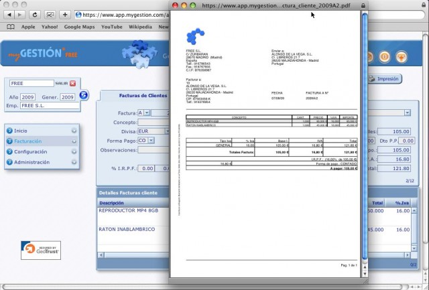Open the Yahoo! bookmark
This screenshot has width=429, height=290.
point(50,27)
